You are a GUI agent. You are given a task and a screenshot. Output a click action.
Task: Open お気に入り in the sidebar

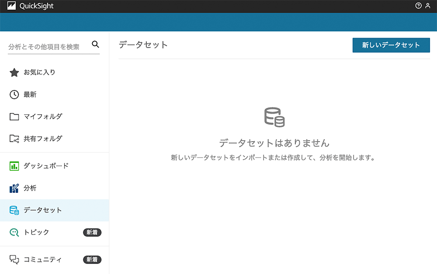54,73
